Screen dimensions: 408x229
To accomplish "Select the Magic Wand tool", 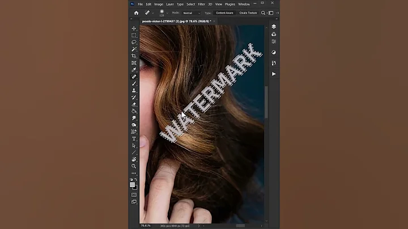I will click(134, 49).
